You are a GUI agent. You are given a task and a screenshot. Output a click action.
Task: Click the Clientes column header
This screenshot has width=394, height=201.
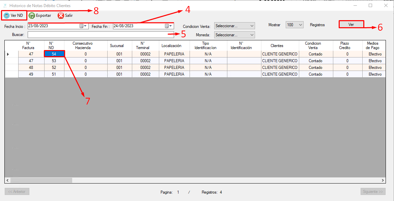pos(280,45)
